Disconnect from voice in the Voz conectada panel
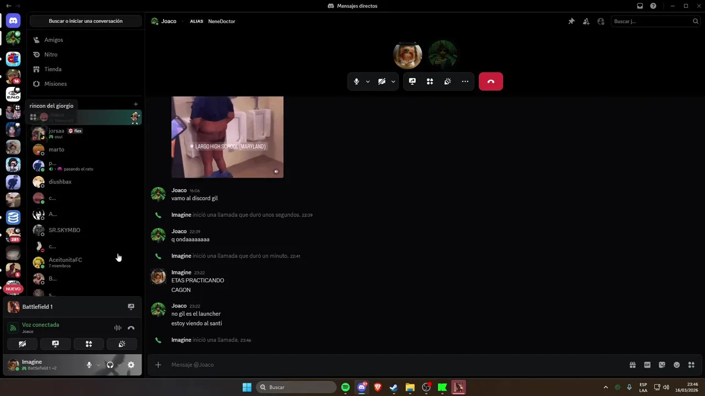The image size is (705, 396). (x=131, y=328)
